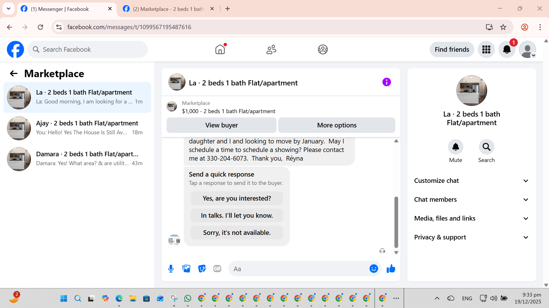
Task: Expand Privacy & support section
Action: (x=471, y=237)
